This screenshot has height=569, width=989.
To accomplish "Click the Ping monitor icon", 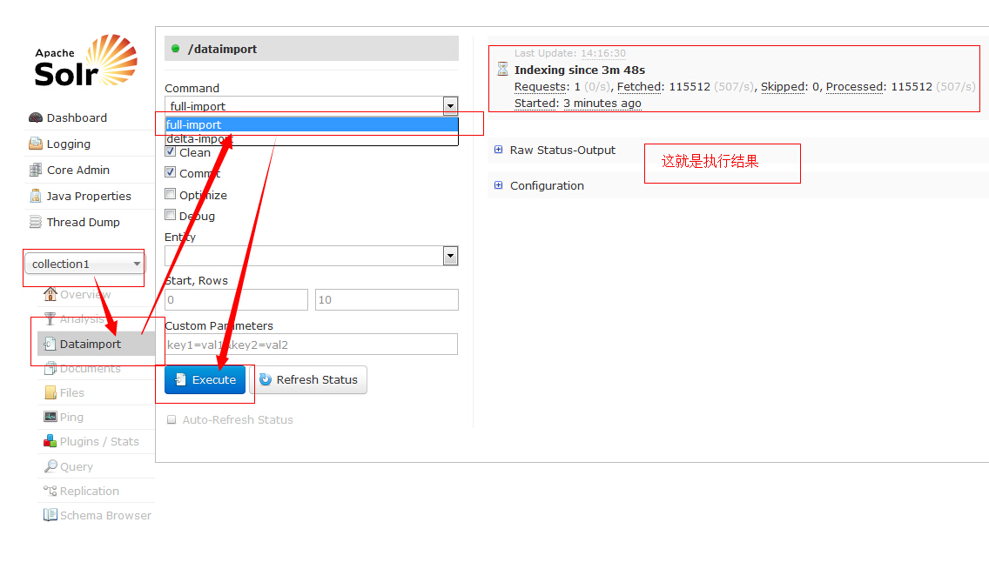I will tap(50, 417).
